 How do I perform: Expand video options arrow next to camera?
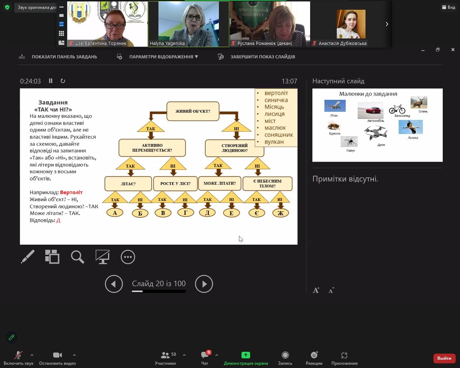74,355
